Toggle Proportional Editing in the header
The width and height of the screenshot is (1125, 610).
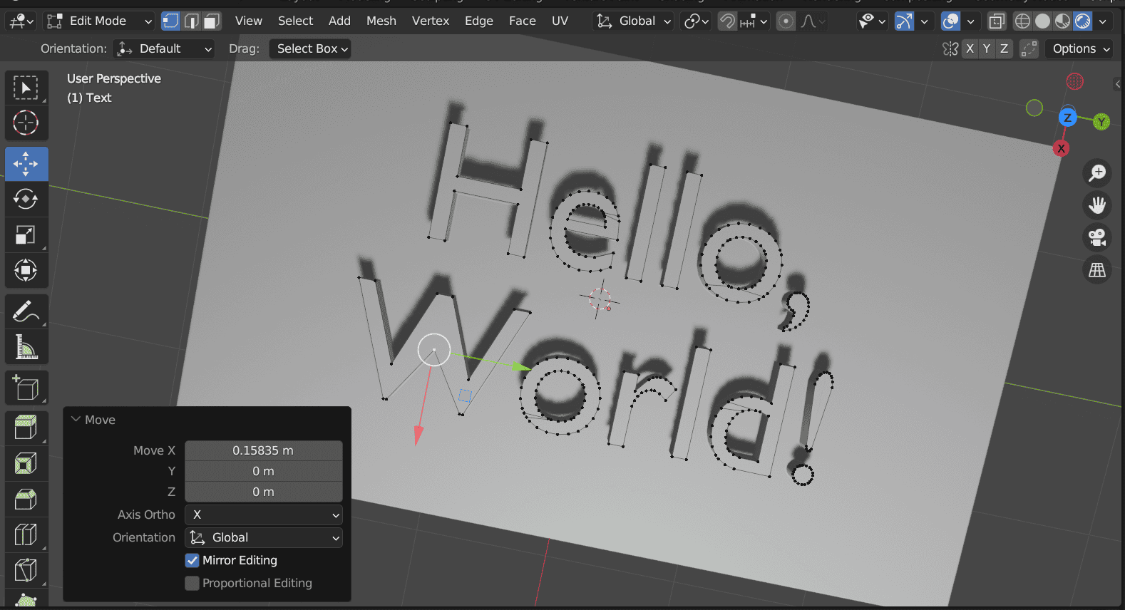pyautogui.click(x=786, y=21)
